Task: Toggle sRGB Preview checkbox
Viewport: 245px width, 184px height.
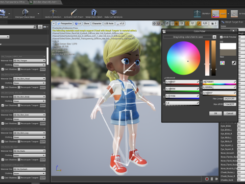Action: coord(221,37)
